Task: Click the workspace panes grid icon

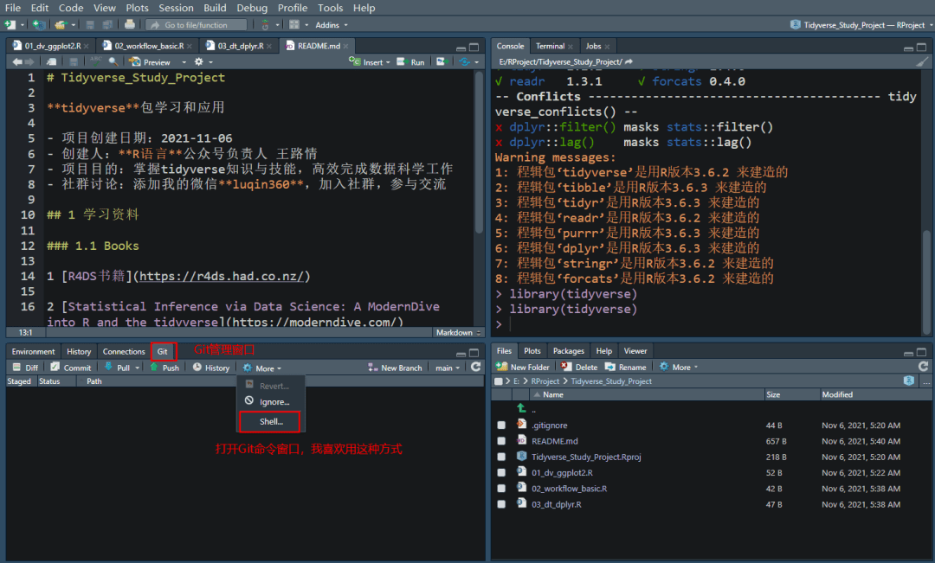Action: 294,25
